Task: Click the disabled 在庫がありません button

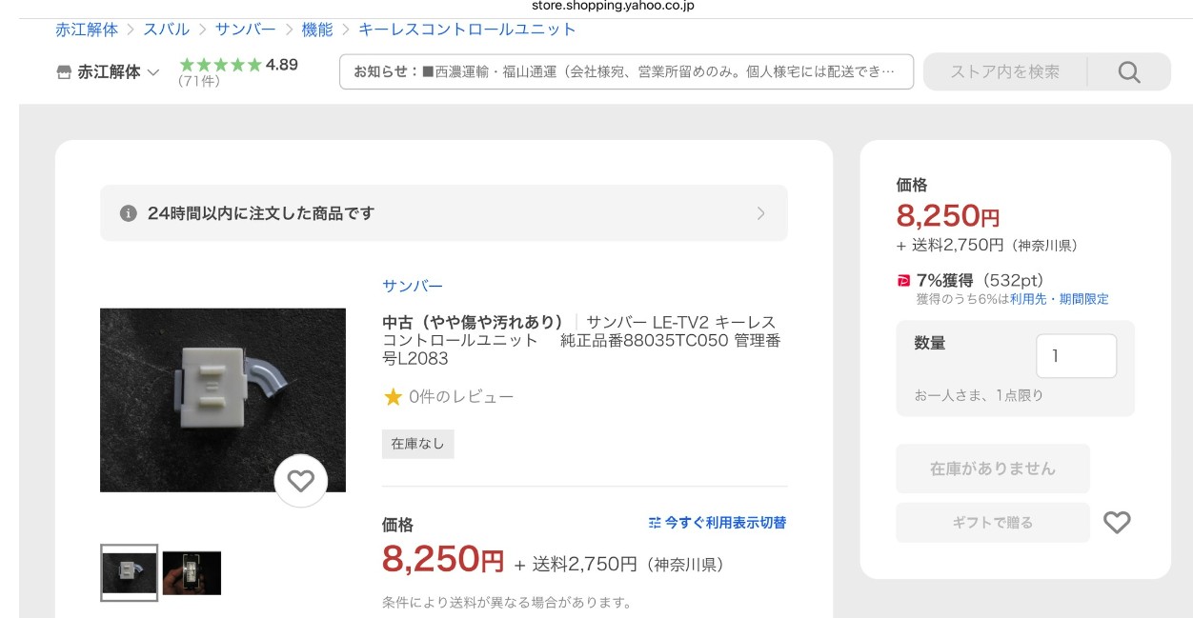Action: pos(992,468)
